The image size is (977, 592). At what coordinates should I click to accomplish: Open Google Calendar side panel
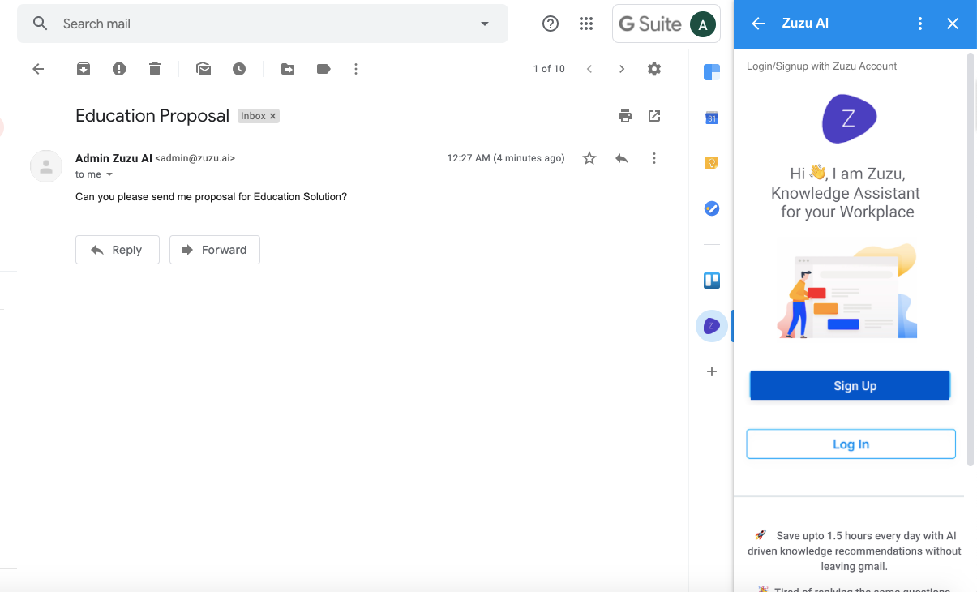tap(712, 118)
